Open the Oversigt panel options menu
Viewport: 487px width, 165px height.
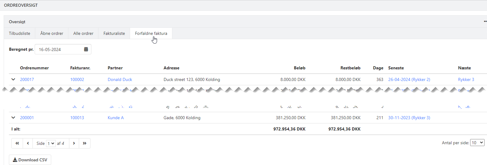click(x=485, y=22)
